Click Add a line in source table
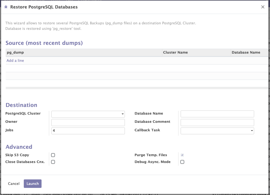 tap(15, 60)
